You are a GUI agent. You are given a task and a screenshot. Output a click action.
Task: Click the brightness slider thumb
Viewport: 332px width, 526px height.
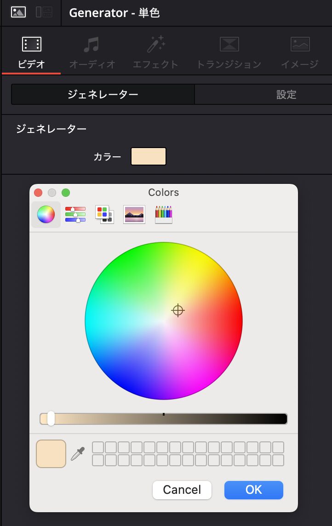point(51,419)
